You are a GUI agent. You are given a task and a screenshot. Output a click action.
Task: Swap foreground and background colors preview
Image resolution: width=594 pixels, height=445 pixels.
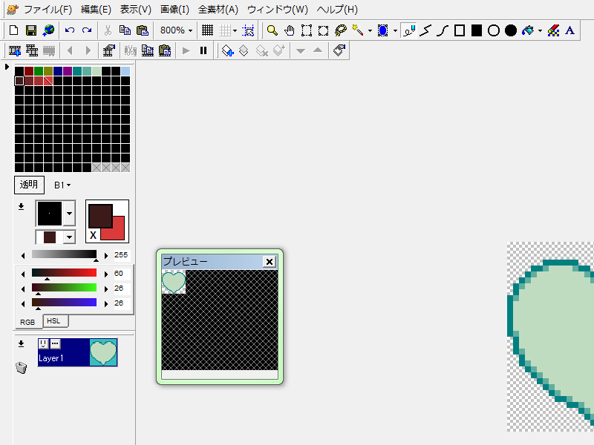[94, 235]
